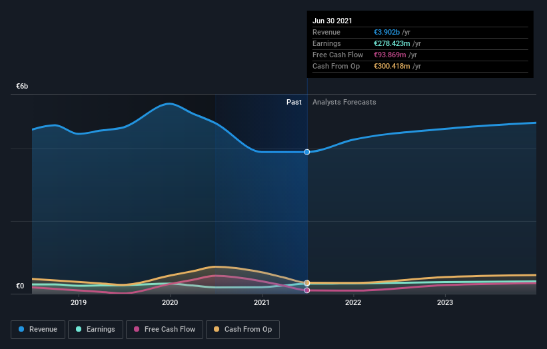Click the 2023 x-axis label
The height and width of the screenshot is (349, 547).
(445, 302)
